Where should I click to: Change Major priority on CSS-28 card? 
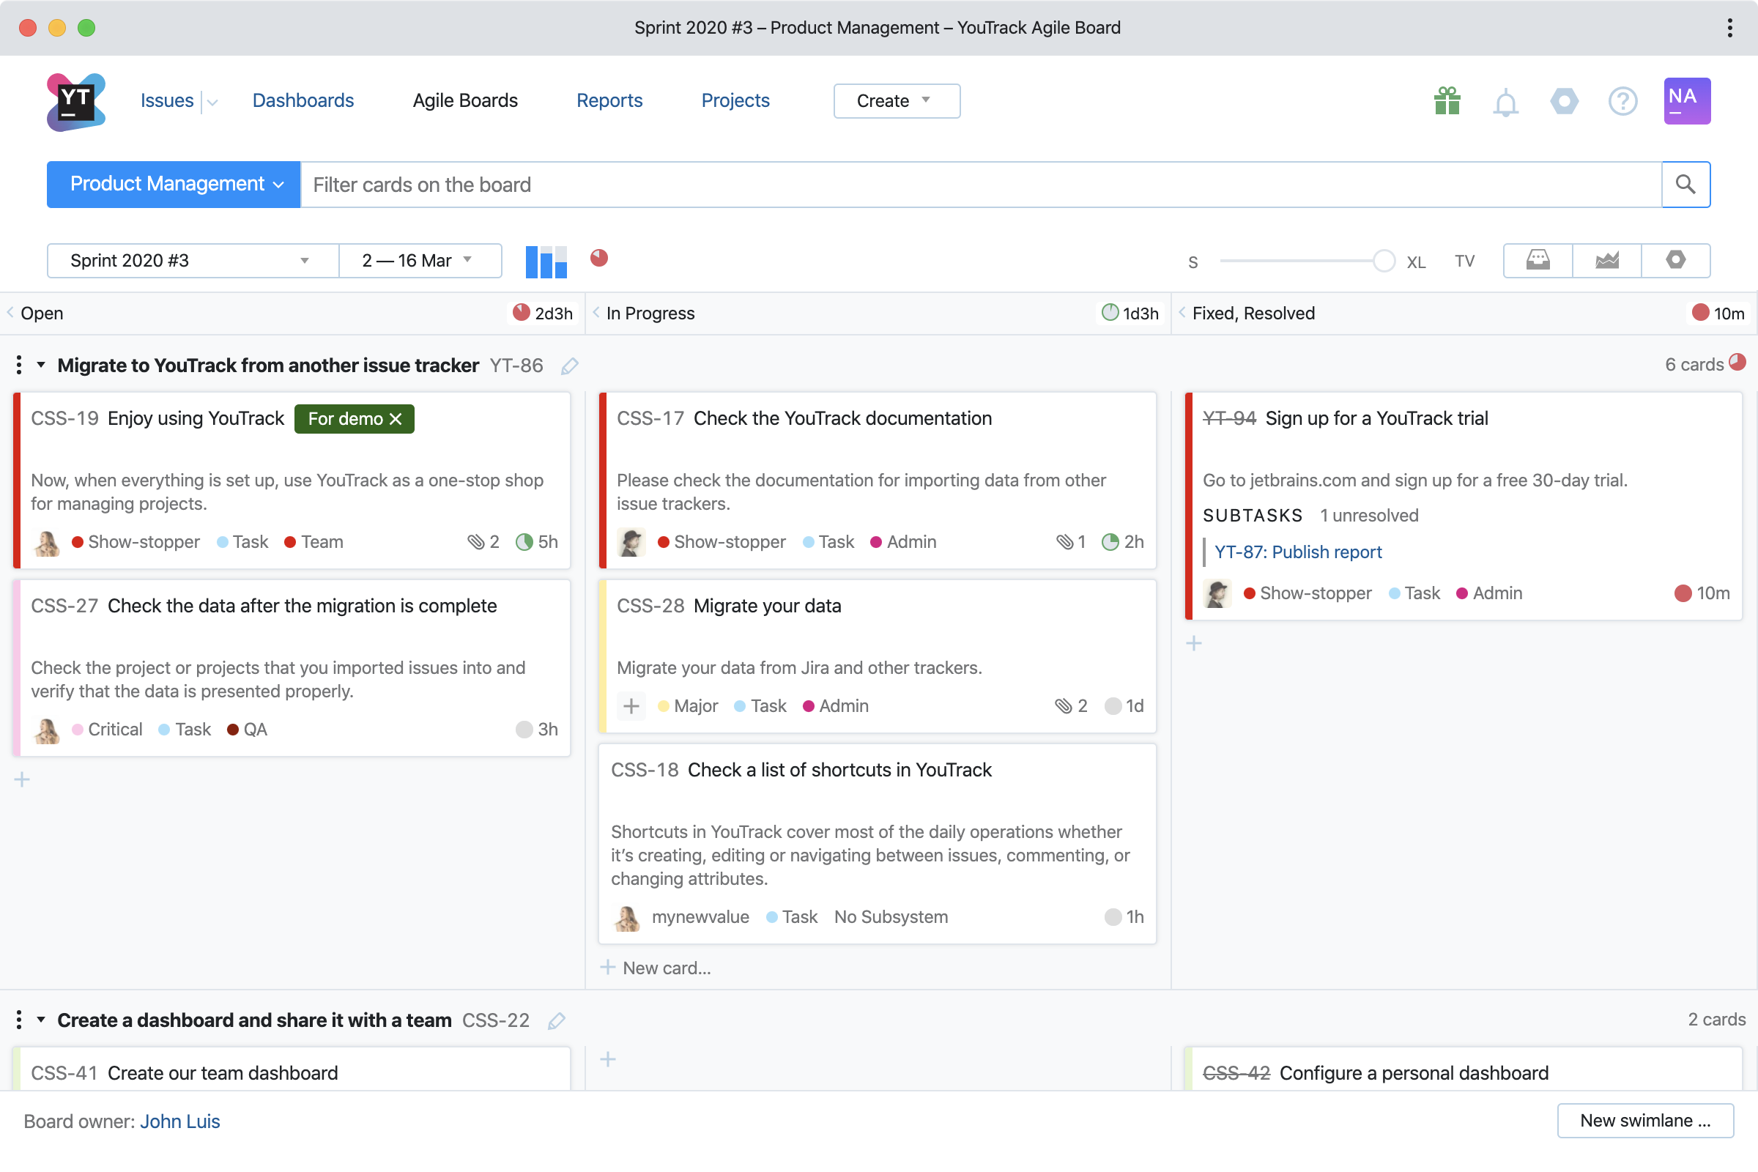click(688, 706)
